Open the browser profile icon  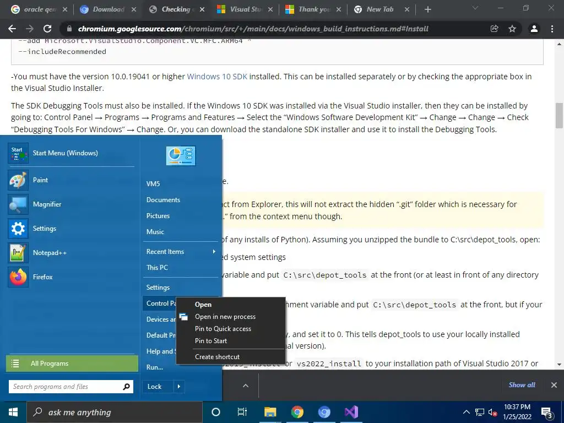point(534,29)
